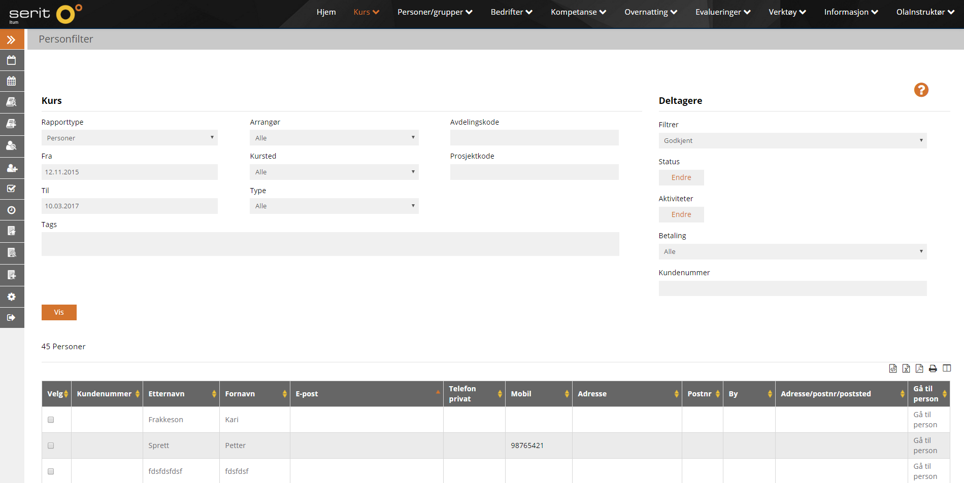964x483 pixels.
Task: Print the person table
Action: [x=933, y=368]
